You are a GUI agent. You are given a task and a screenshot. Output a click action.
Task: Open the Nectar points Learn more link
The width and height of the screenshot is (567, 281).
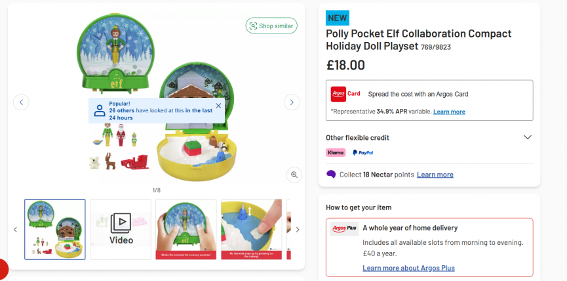click(x=435, y=175)
